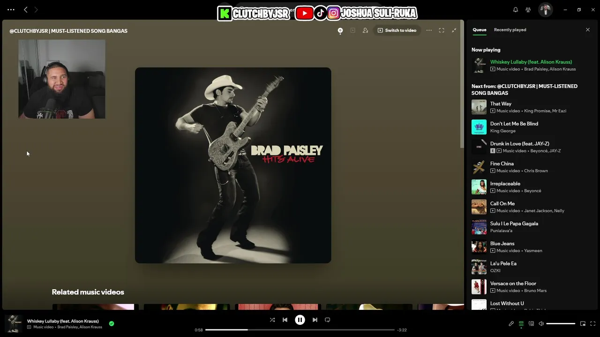Open Bruno Mars artist link
Viewport: 600px width, 337px height.
[x=535, y=291]
